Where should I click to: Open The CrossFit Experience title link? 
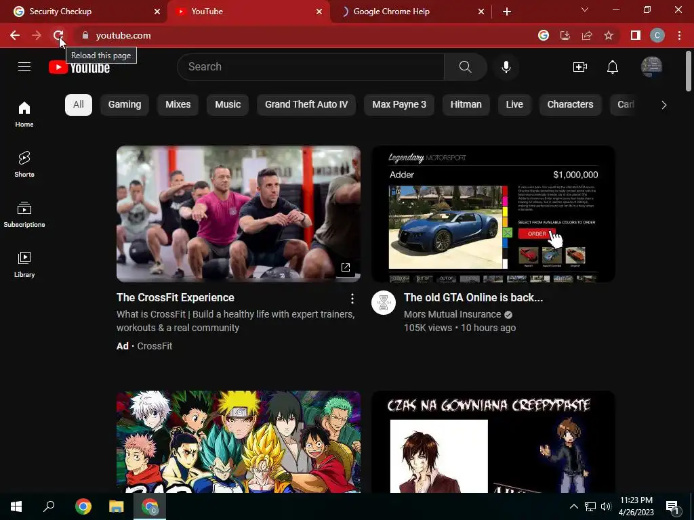176,298
